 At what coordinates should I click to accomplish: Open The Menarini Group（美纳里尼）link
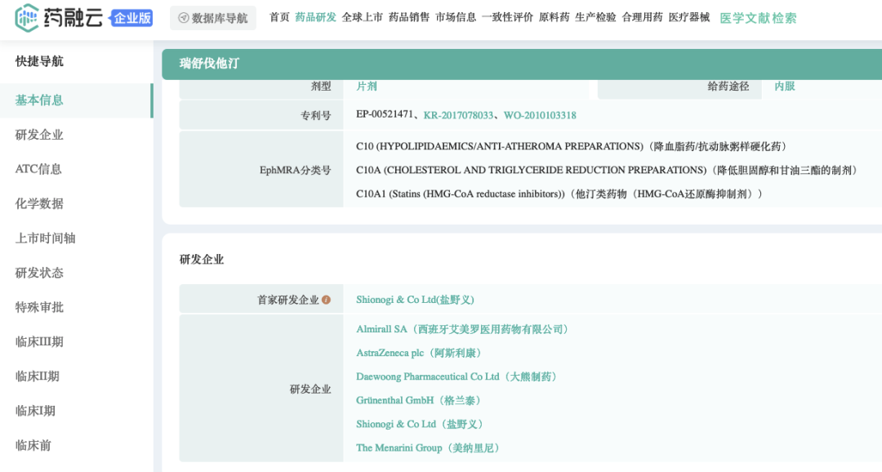point(429,448)
